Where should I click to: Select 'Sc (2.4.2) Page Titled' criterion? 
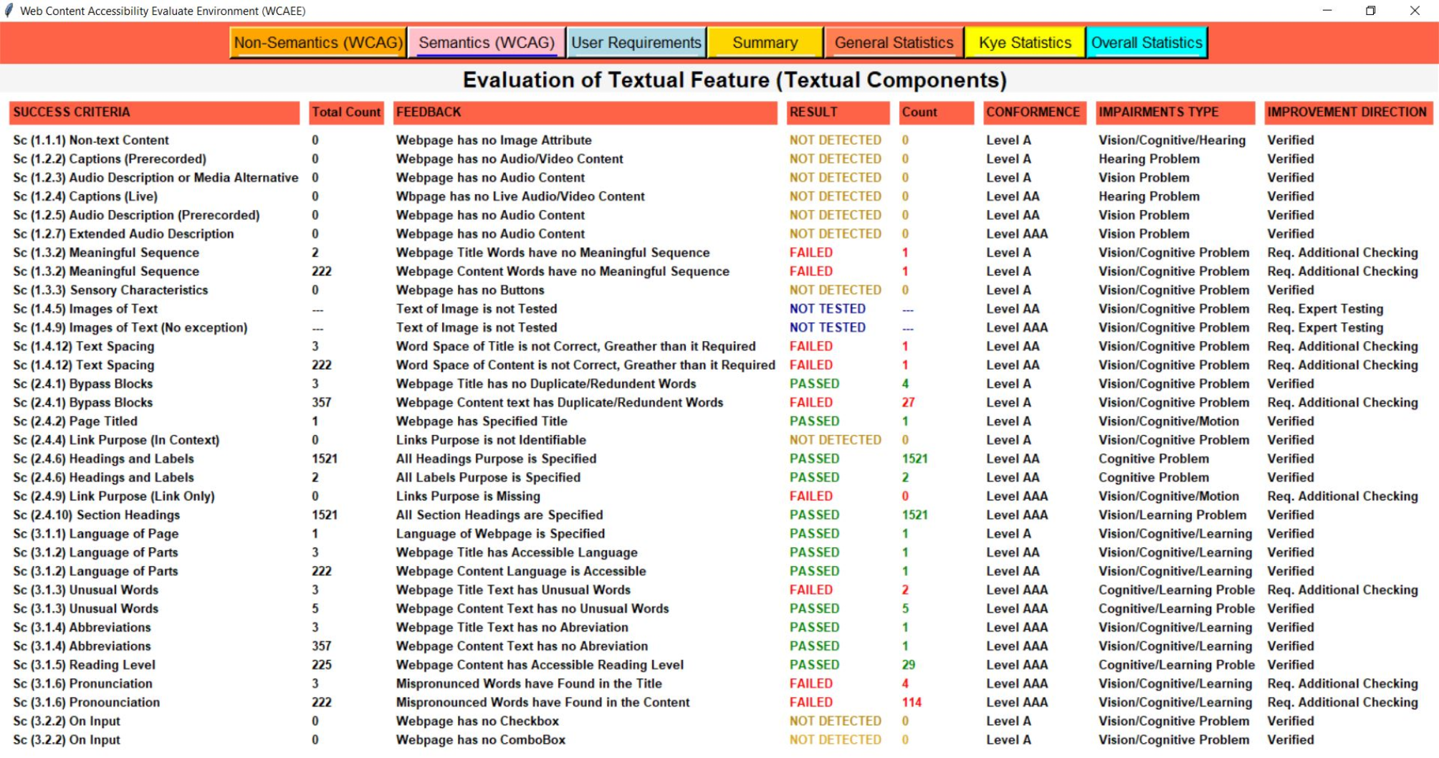pyautogui.click(x=75, y=421)
